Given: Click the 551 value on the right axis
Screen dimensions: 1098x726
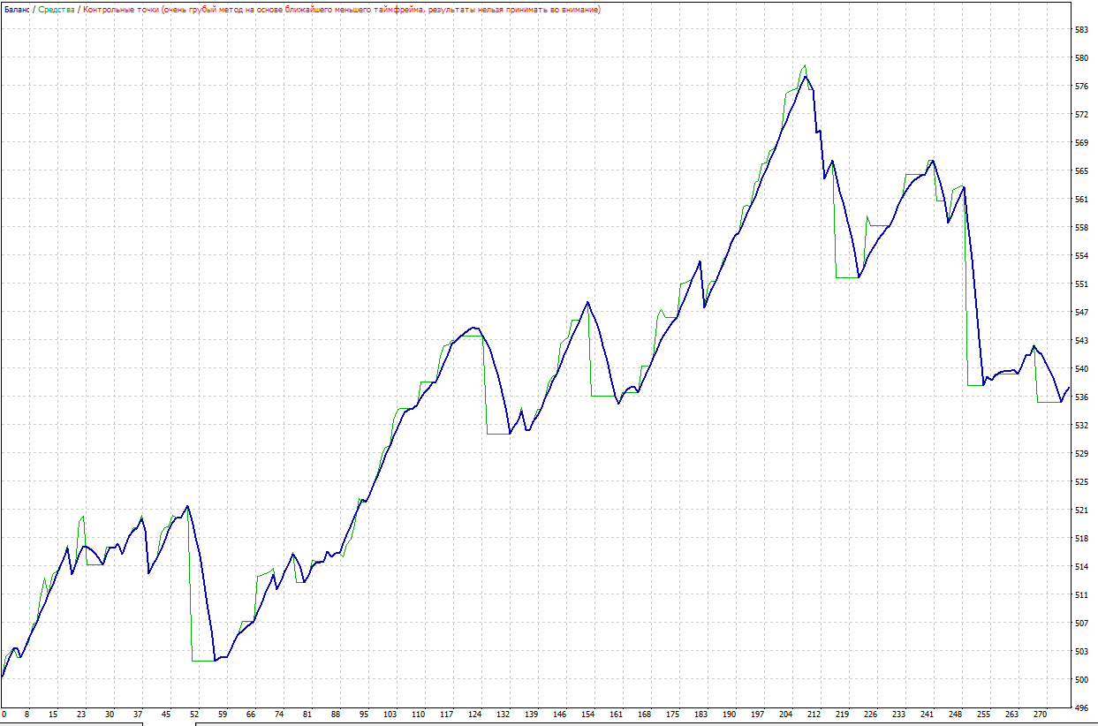Looking at the screenshot, I should (x=1080, y=284).
